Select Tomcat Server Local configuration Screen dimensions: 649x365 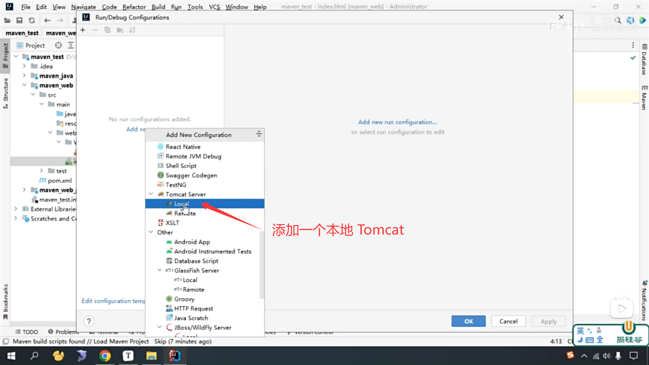(182, 204)
